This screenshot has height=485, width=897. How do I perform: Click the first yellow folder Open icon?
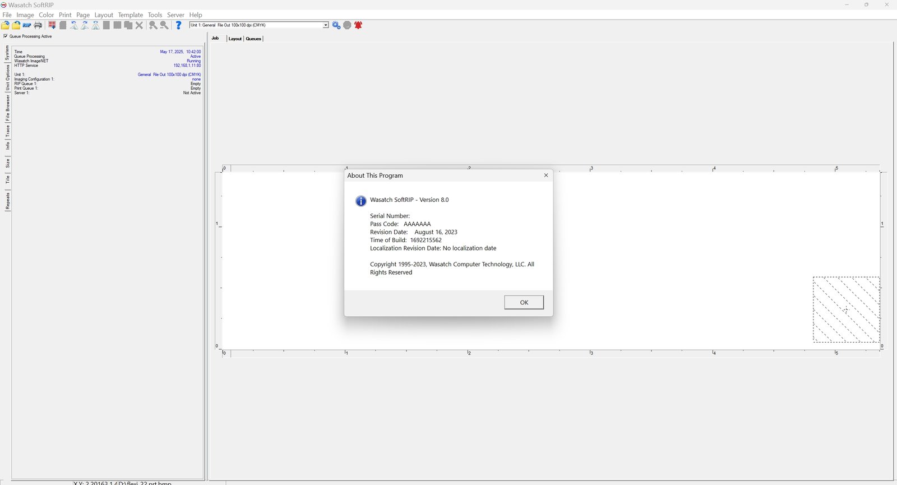(5, 25)
